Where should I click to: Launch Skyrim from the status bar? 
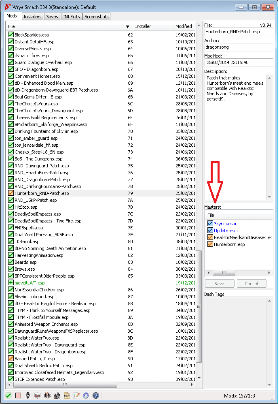click(28, 395)
